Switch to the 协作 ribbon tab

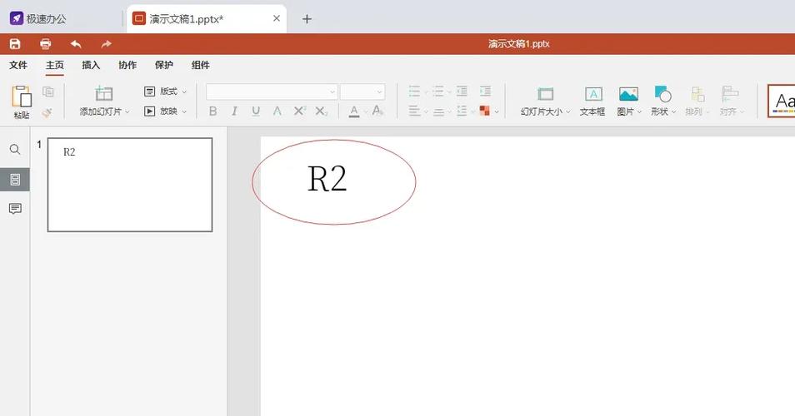(127, 65)
